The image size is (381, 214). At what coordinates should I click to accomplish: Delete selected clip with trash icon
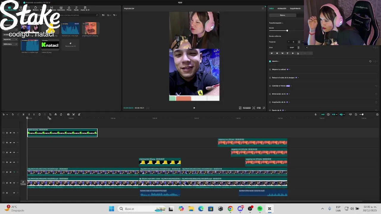pos(39,114)
